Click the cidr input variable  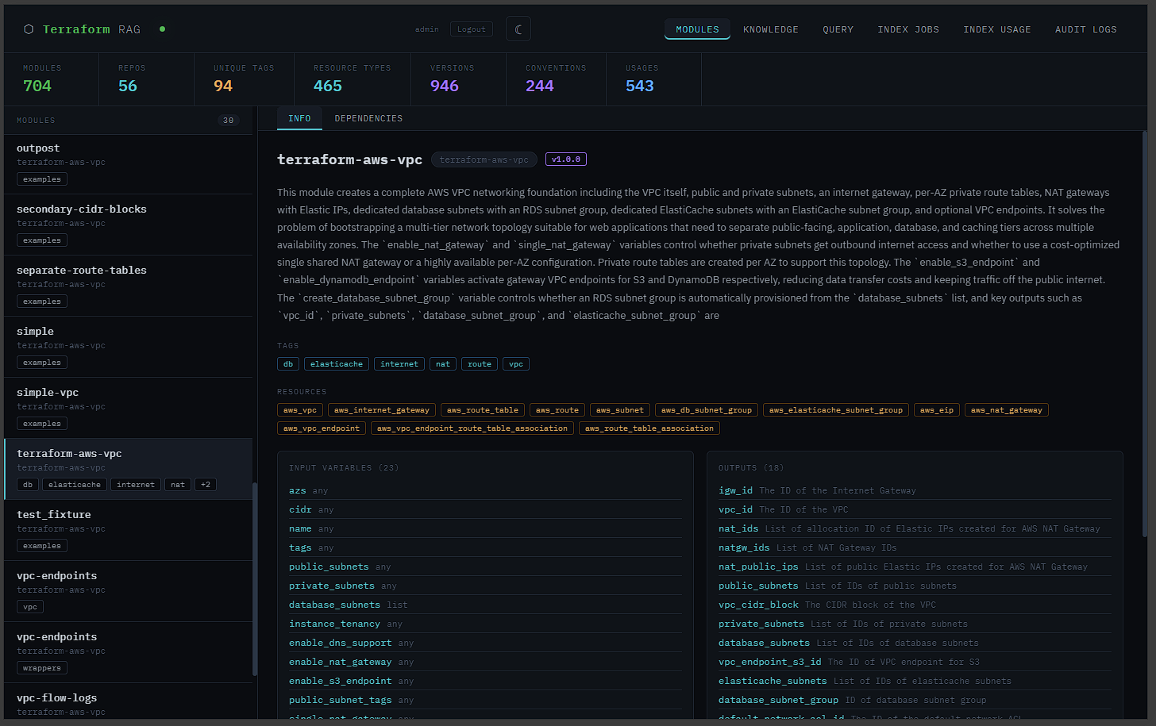coord(485,509)
